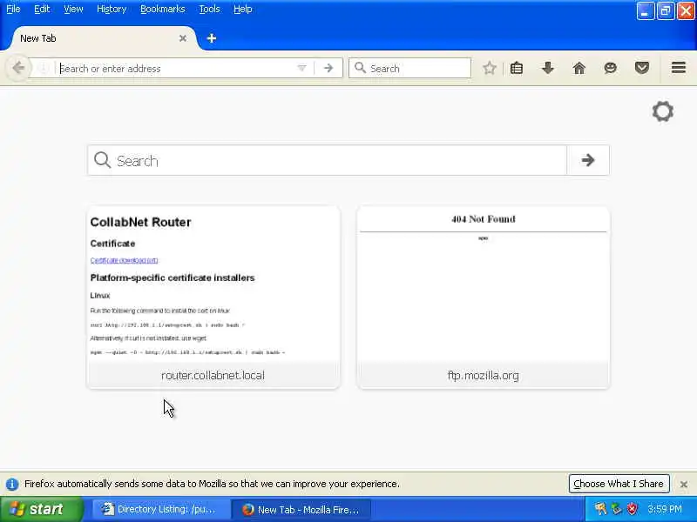The image size is (697, 522).
Task: Dismiss the data sharing notification bar
Action: [684, 485]
